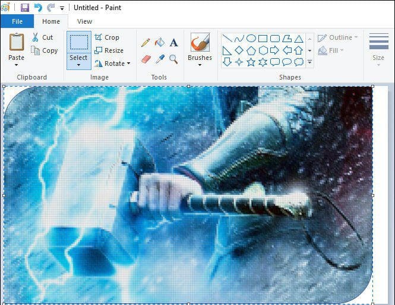This screenshot has width=395, height=305.
Task: Pick the Triangle shape
Action: pyautogui.click(x=299, y=39)
